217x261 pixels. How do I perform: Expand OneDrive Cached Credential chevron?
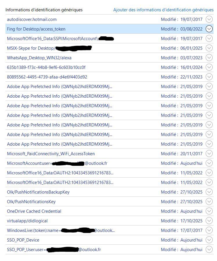point(209,211)
